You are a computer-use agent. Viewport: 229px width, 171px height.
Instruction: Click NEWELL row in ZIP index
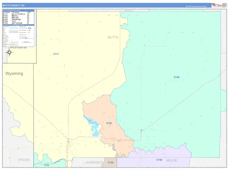coord(19,16)
